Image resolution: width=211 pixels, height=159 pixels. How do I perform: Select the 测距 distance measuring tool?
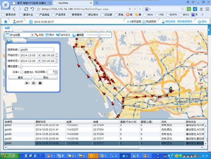39,35
